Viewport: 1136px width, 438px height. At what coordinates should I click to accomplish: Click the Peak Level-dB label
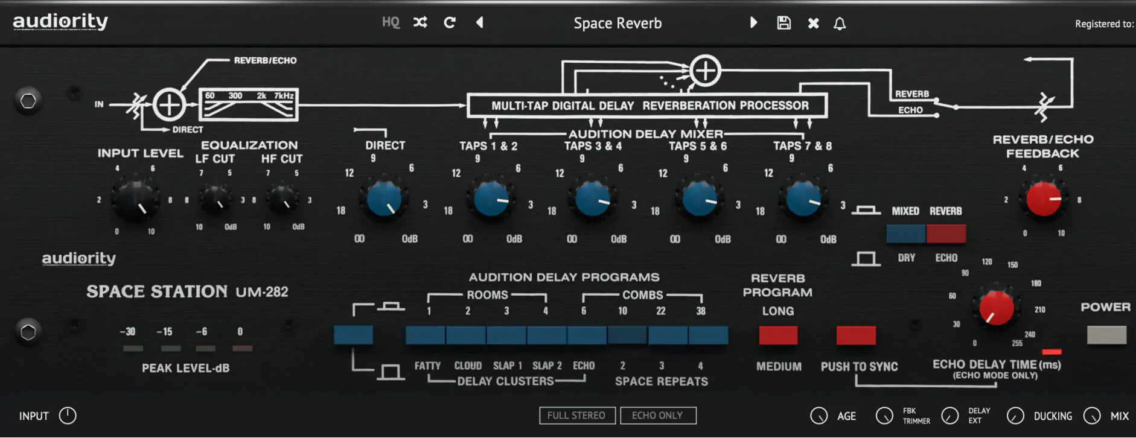click(x=185, y=368)
